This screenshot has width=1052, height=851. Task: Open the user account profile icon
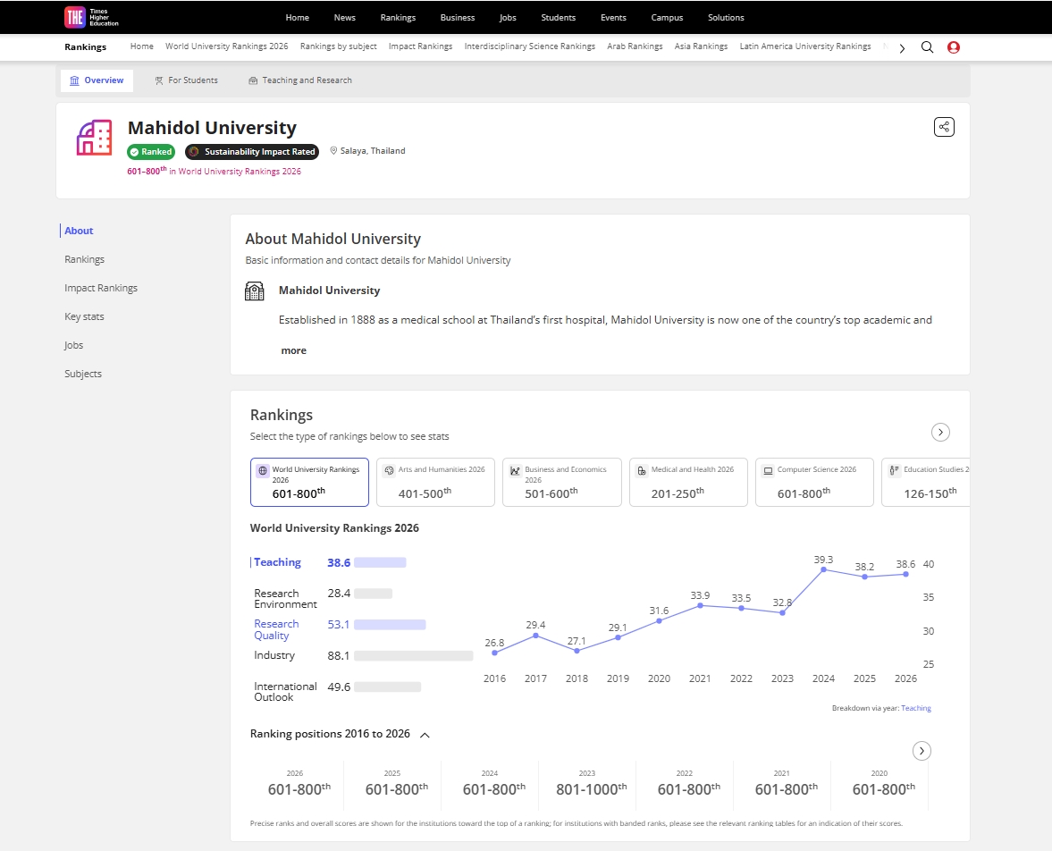(x=954, y=47)
